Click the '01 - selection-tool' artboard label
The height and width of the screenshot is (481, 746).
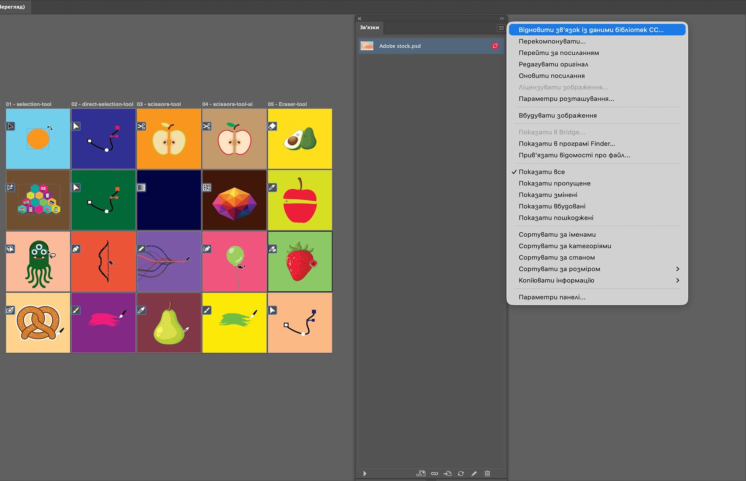[29, 104]
